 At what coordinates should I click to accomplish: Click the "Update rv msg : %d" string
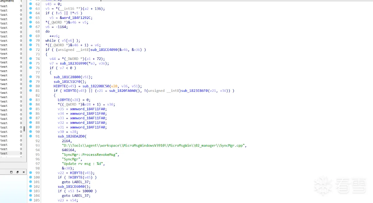82,164
